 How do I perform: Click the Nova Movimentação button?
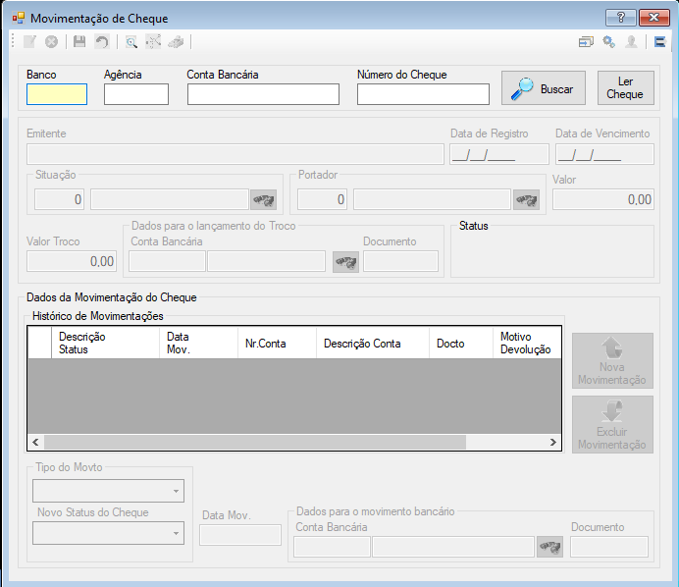(612, 360)
